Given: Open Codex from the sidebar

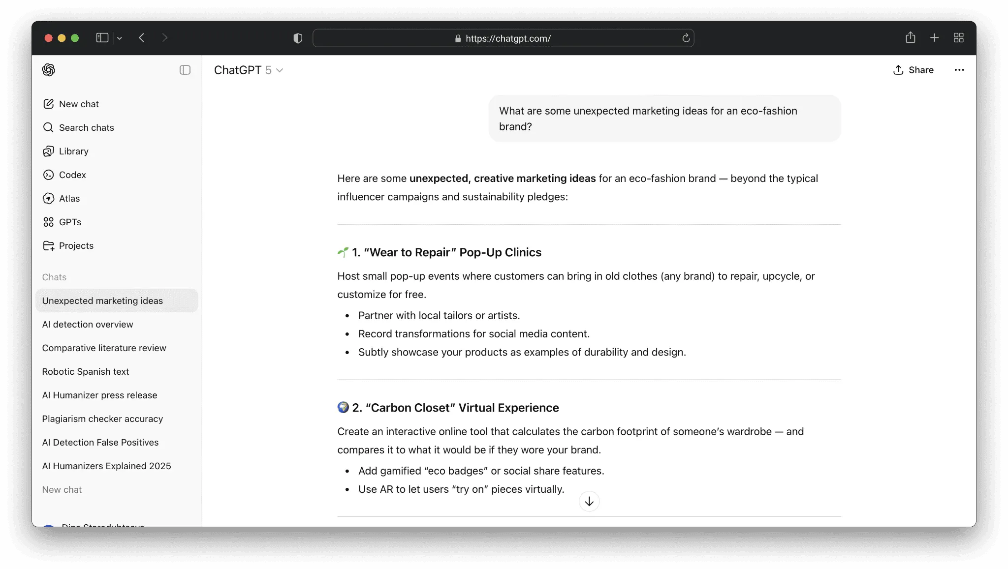Looking at the screenshot, I should [72, 175].
